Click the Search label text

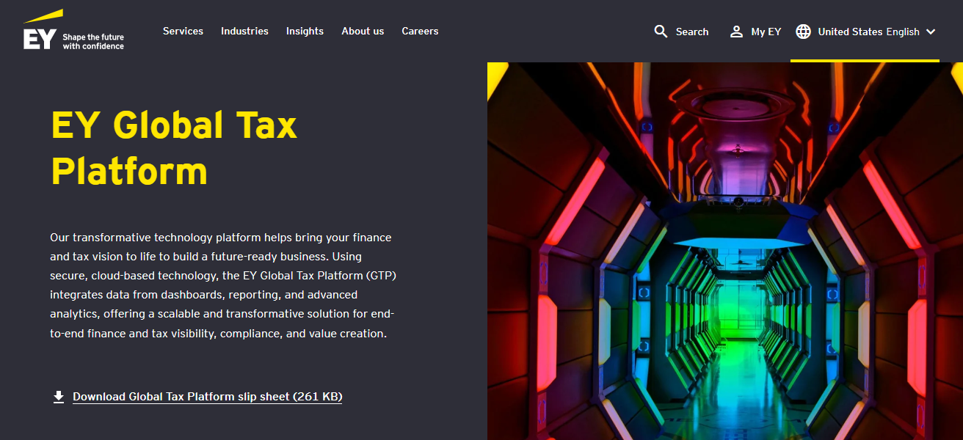pos(691,32)
